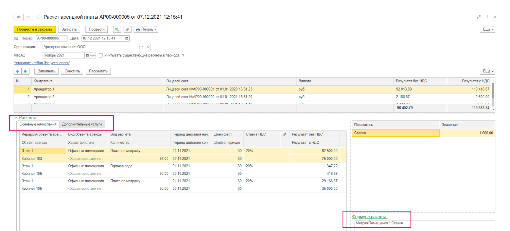Click the paperclip attached files icon
The image size is (510, 231).
pos(127,30)
